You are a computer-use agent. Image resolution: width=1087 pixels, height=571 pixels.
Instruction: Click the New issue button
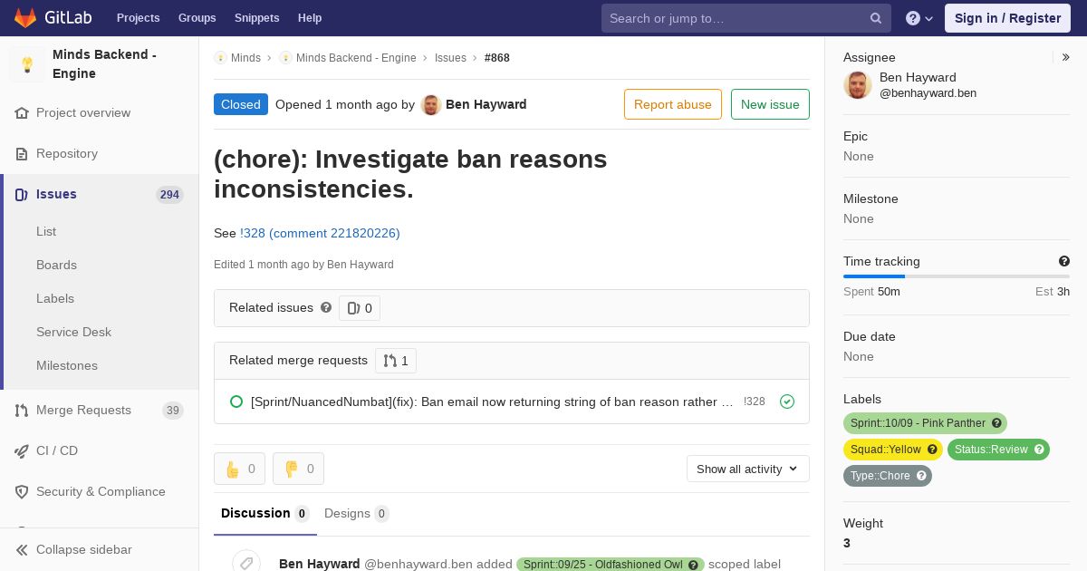point(770,104)
